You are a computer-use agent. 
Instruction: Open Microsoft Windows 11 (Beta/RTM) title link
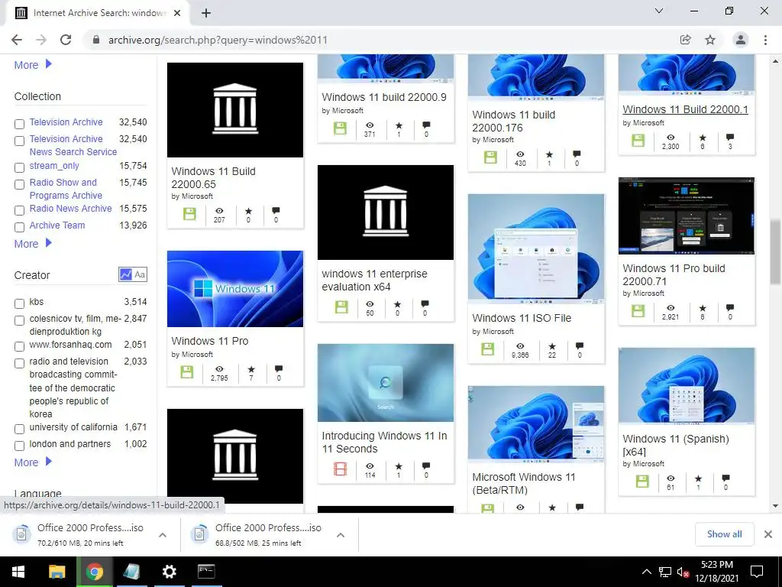pyautogui.click(x=524, y=483)
